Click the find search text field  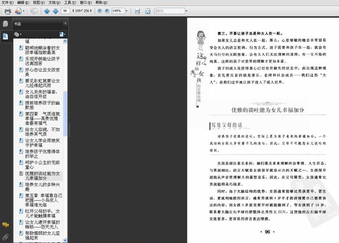click(171, 11)
